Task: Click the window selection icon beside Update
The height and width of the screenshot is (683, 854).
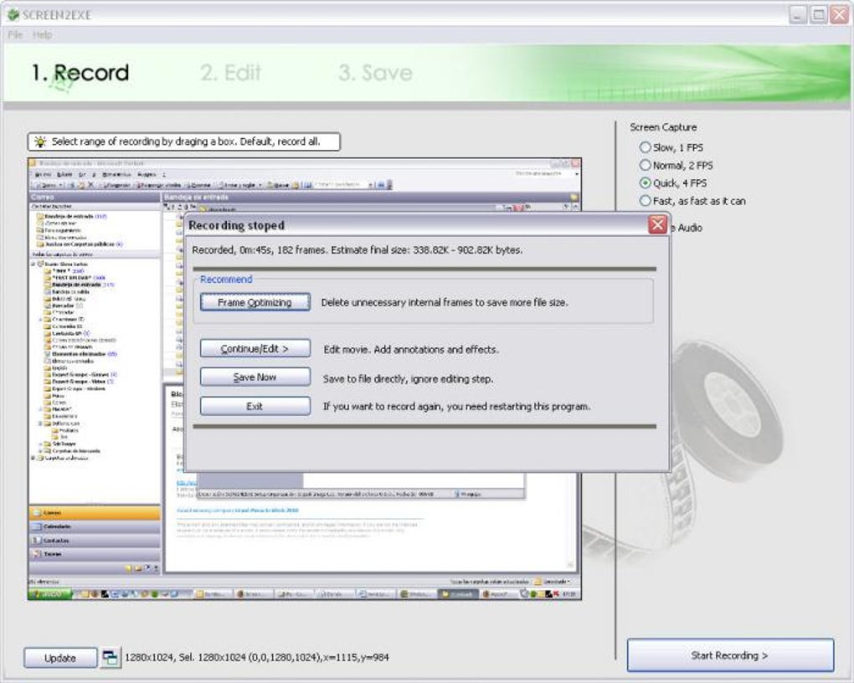Action: (111, 658)
